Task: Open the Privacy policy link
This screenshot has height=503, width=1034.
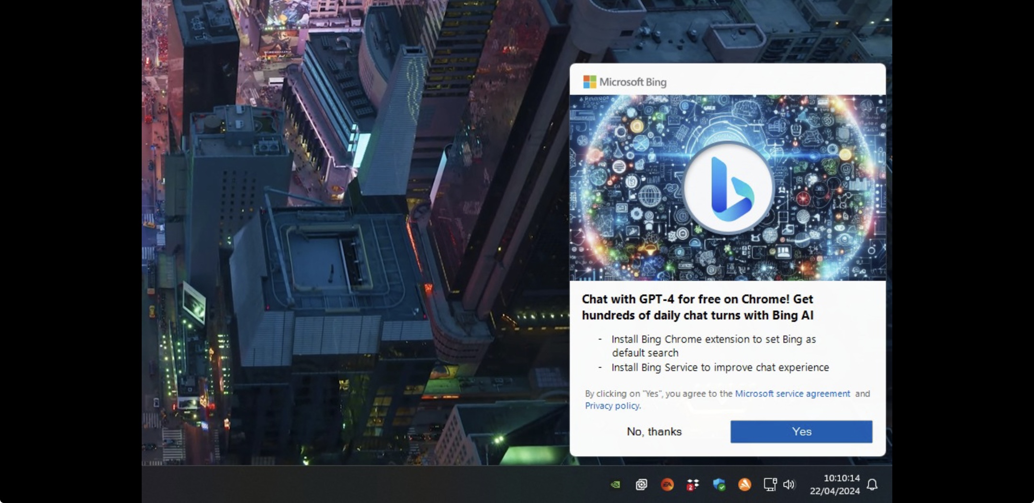Action: click(612, 405)
